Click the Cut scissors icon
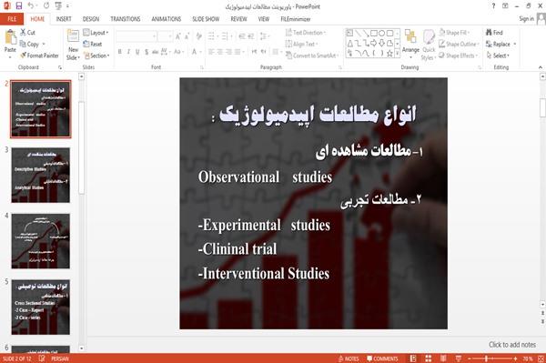Screen dimensions: 546x363 coord(23,33)
